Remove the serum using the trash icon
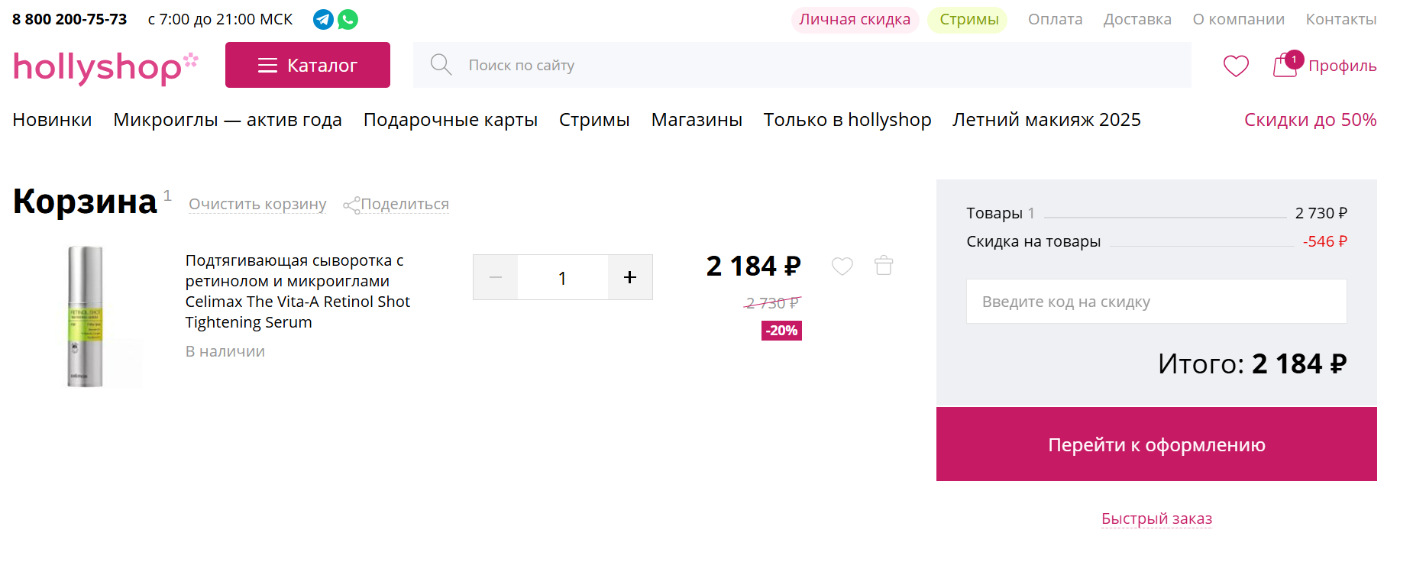 tap(884, 266)
